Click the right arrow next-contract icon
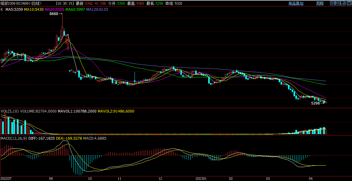 click(x=338, y=3)
